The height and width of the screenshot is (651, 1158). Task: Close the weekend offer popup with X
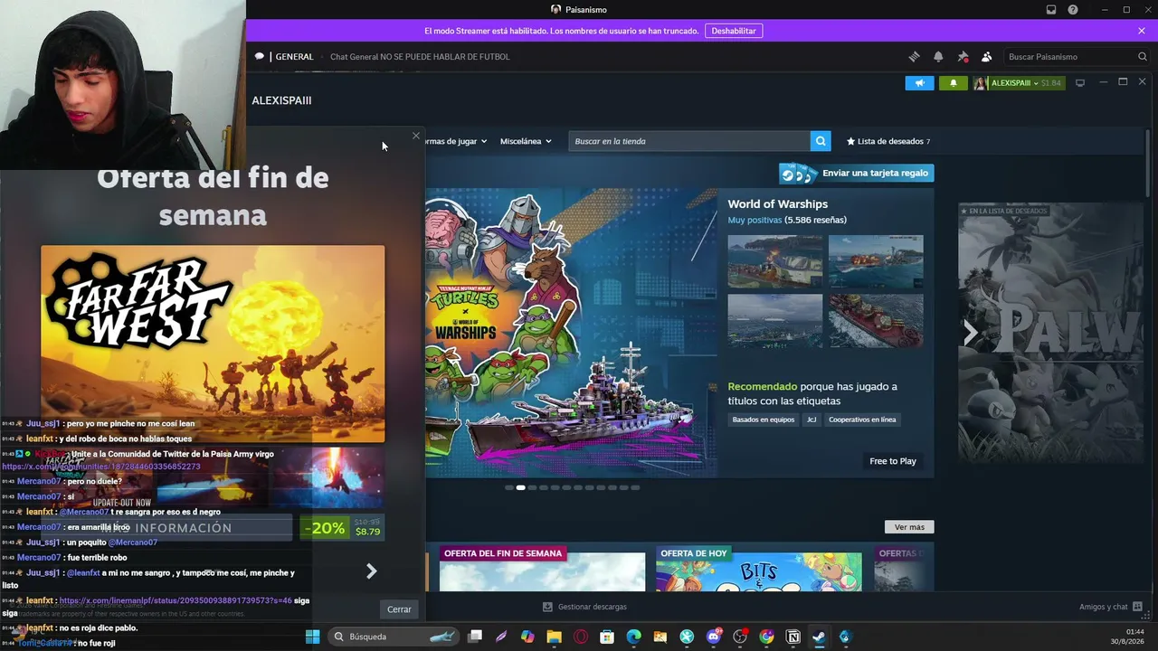(x=416, y=136)
